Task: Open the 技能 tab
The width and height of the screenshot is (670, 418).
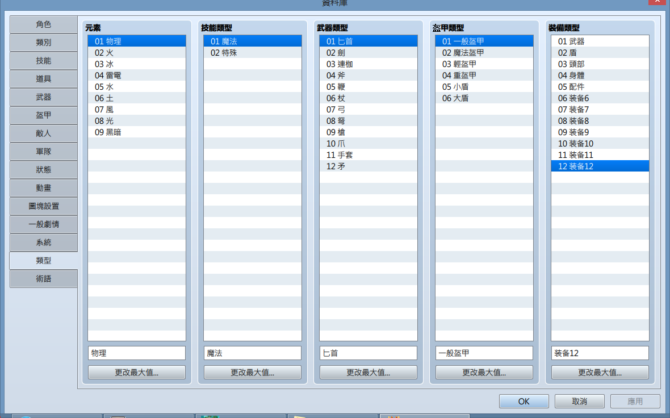Action: point(44,61)
